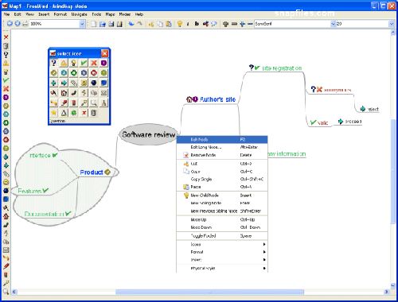398x302 pixels.
Task: Toggle italic formatting in the toolbar
Action: [x=188, y=24]
